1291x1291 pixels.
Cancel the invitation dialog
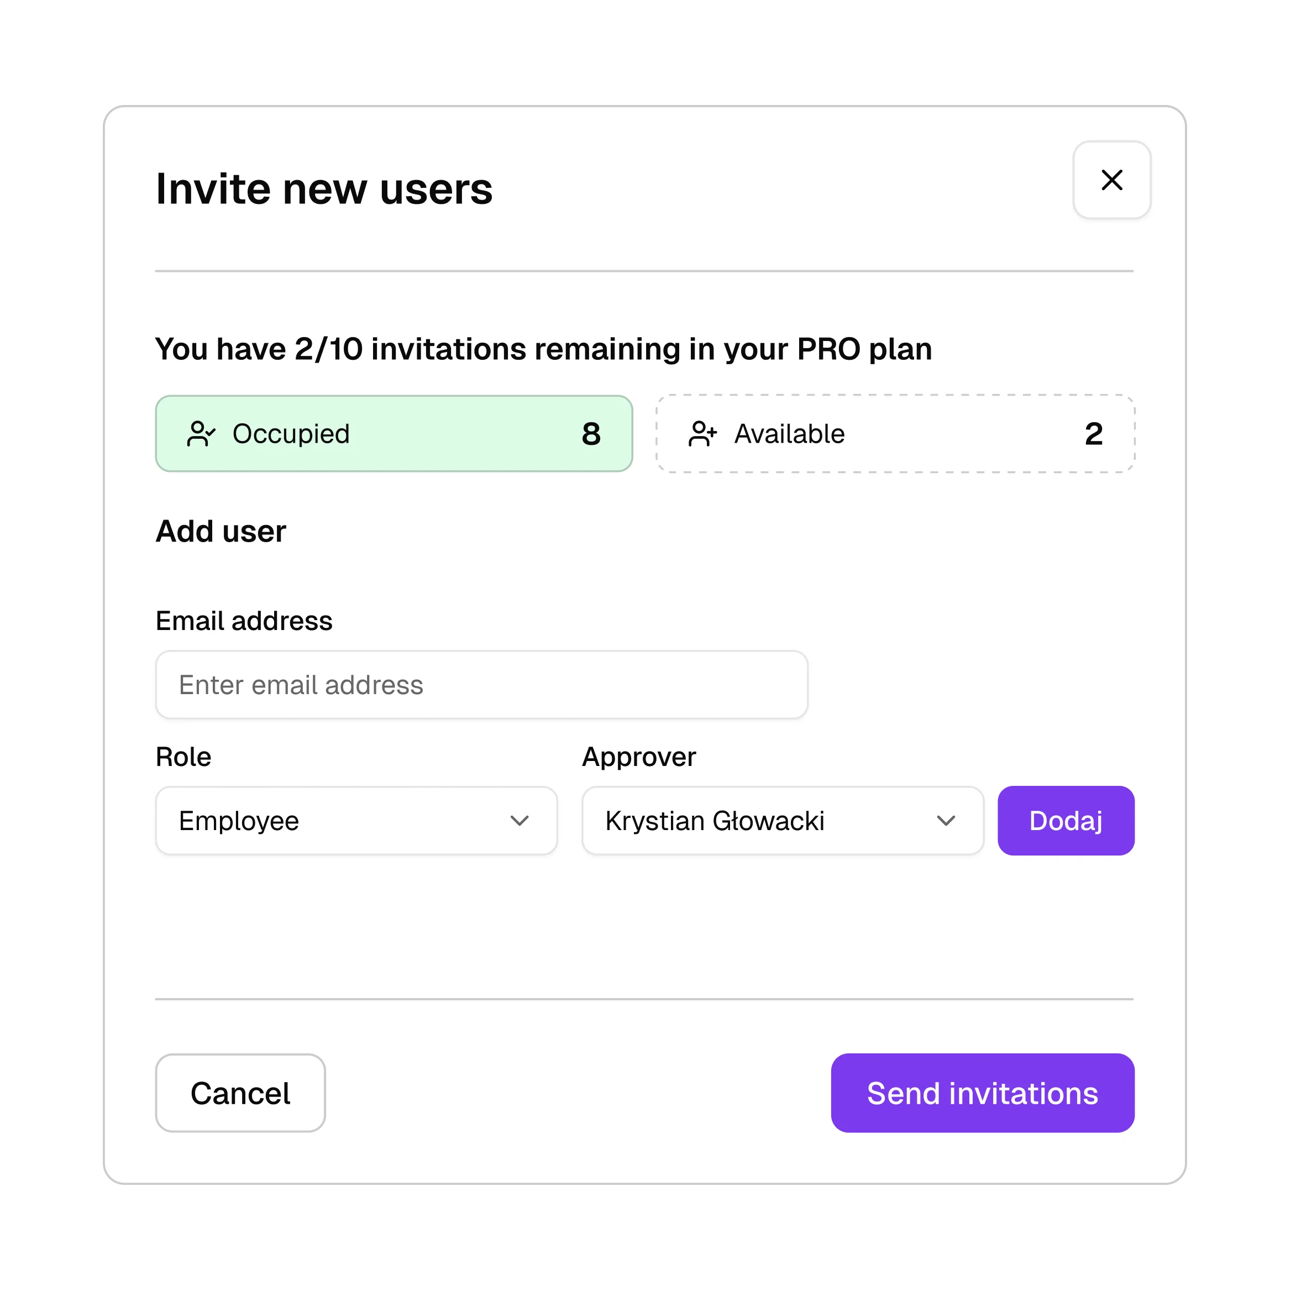click(240, 1093)
